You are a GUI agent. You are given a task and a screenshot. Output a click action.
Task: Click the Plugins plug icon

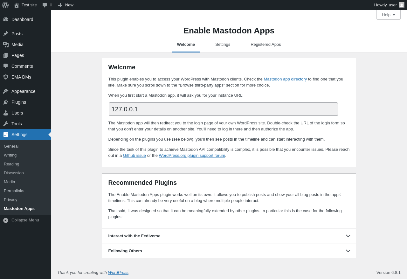[x=6, y=102]
